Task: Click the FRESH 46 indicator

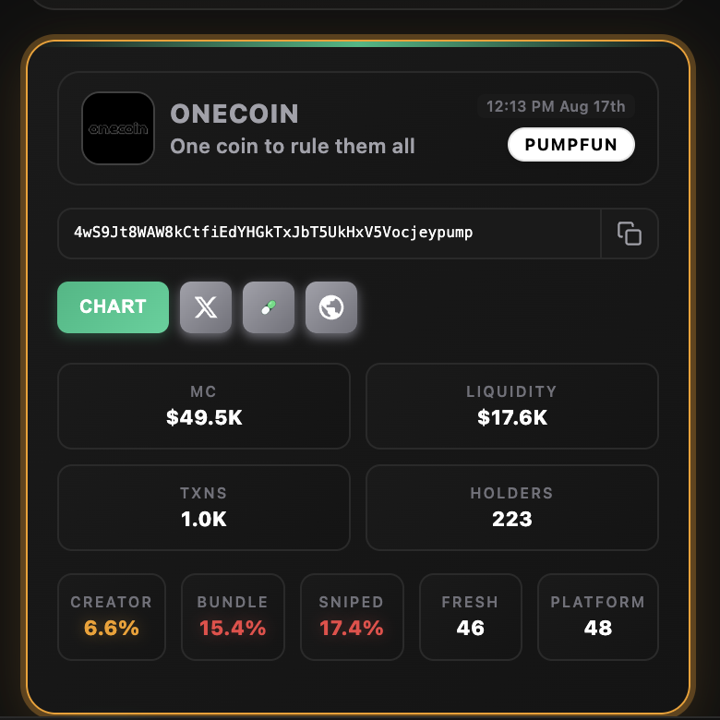Action: [x=470, y=617]
